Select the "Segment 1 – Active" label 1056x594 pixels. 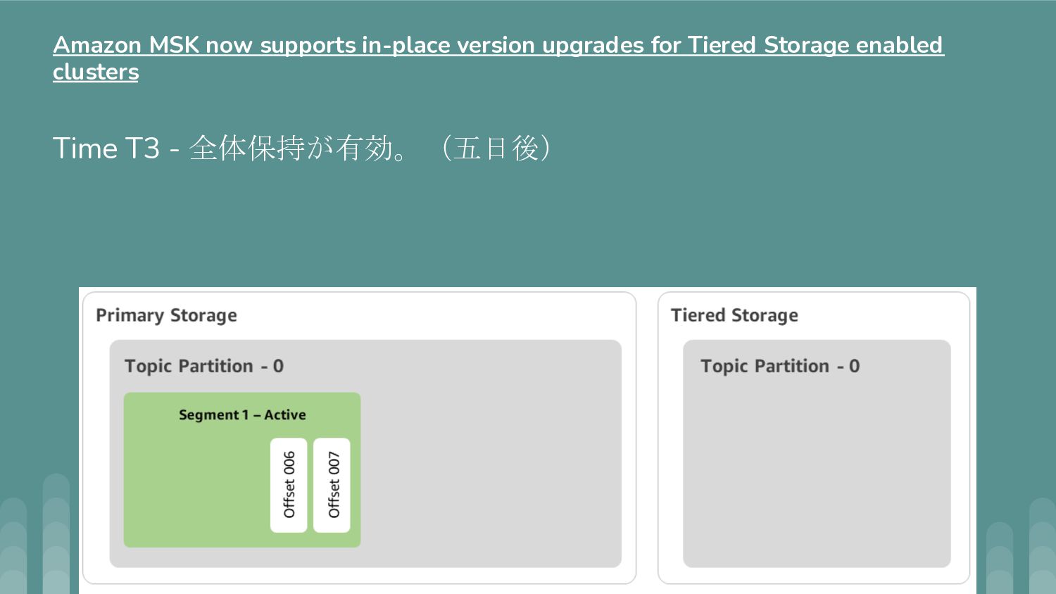coord(242,415)
